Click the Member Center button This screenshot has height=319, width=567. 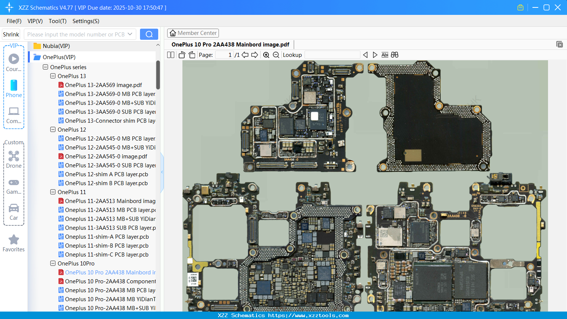point(193,33)
